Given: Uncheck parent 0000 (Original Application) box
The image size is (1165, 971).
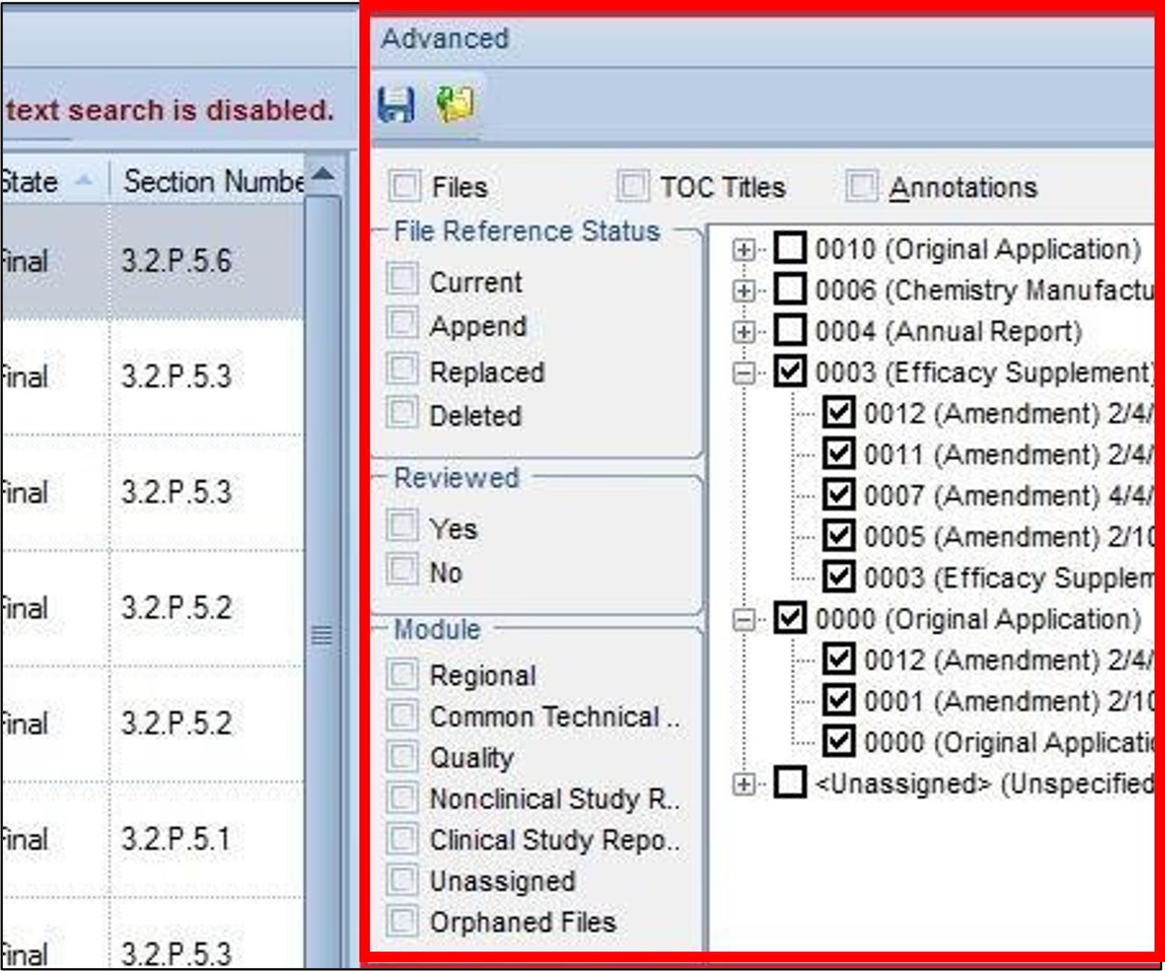Looking at the screenshot, I should tap(790, 618).
